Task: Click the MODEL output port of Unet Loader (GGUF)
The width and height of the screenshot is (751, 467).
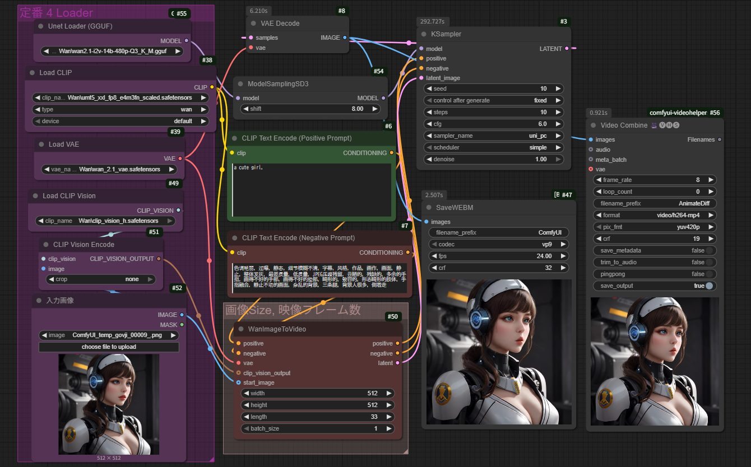Action: click(187, 41)
